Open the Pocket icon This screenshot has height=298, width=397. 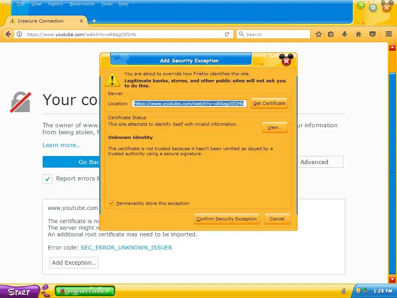(373, 34)
